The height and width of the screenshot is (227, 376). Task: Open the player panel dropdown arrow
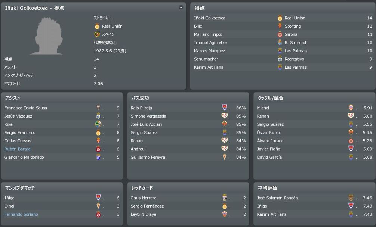pos(181,7)
